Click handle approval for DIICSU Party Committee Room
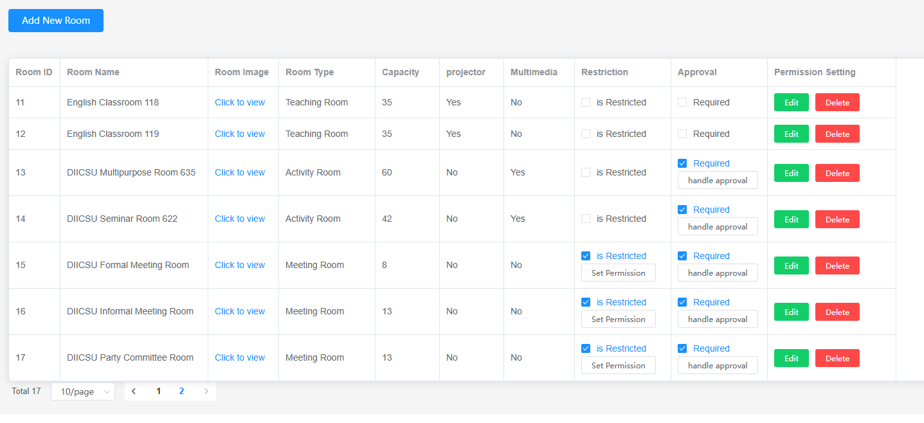The width and height of the screenshot is (924, 423). point(718,366)
